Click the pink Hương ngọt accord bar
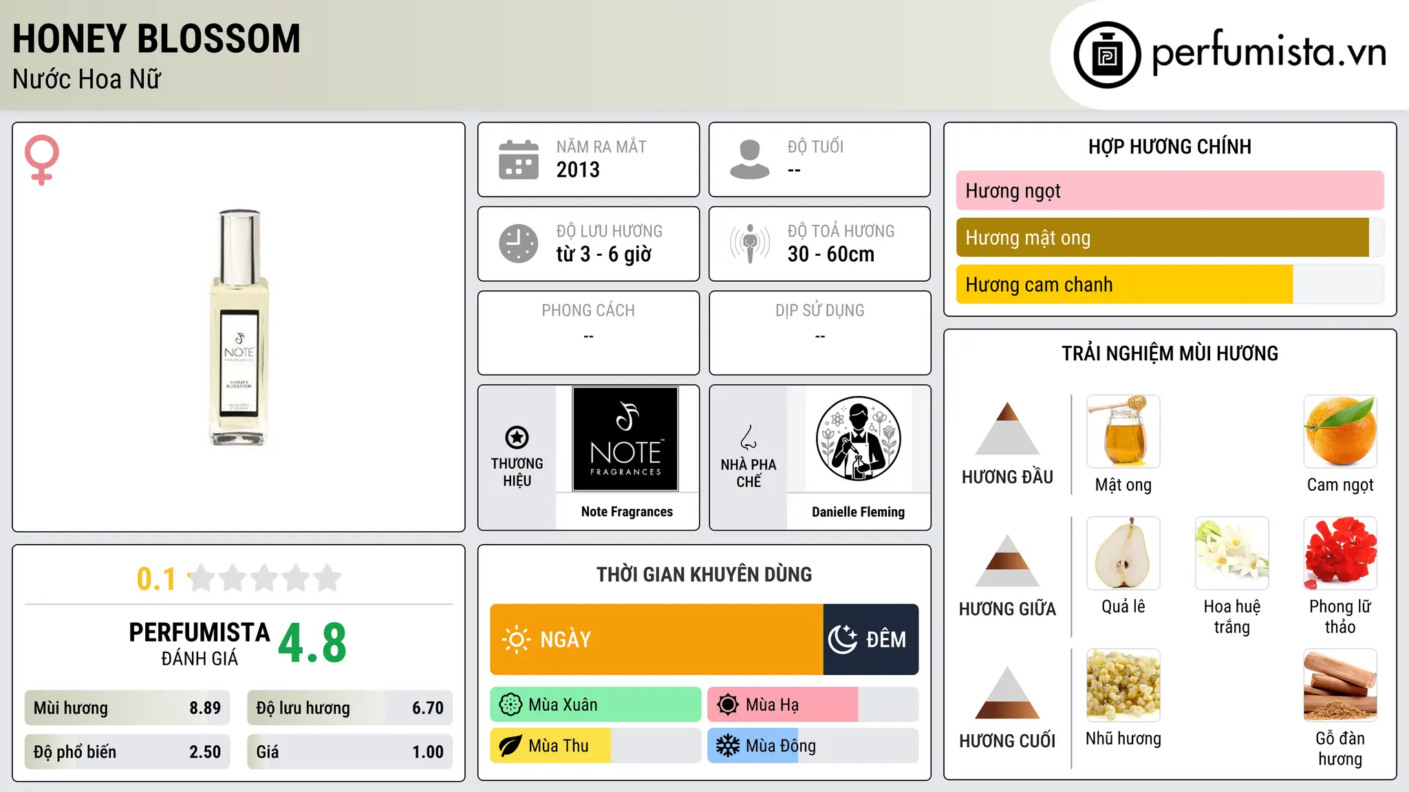This screenshot has width=1409, height=792. click(x=1170, y=190)
